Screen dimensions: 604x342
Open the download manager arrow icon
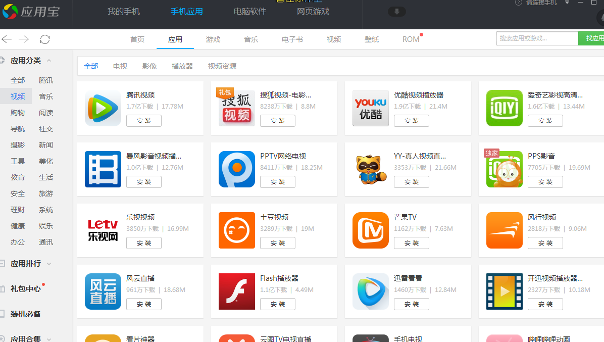click(397, 12)
